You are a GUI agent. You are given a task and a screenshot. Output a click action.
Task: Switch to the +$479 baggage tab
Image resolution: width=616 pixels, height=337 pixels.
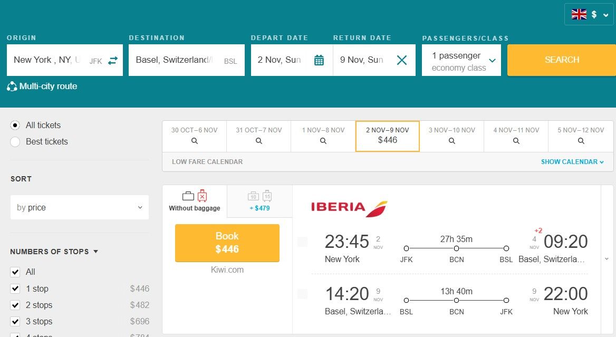pyautogui.click(x=259, y=201)
